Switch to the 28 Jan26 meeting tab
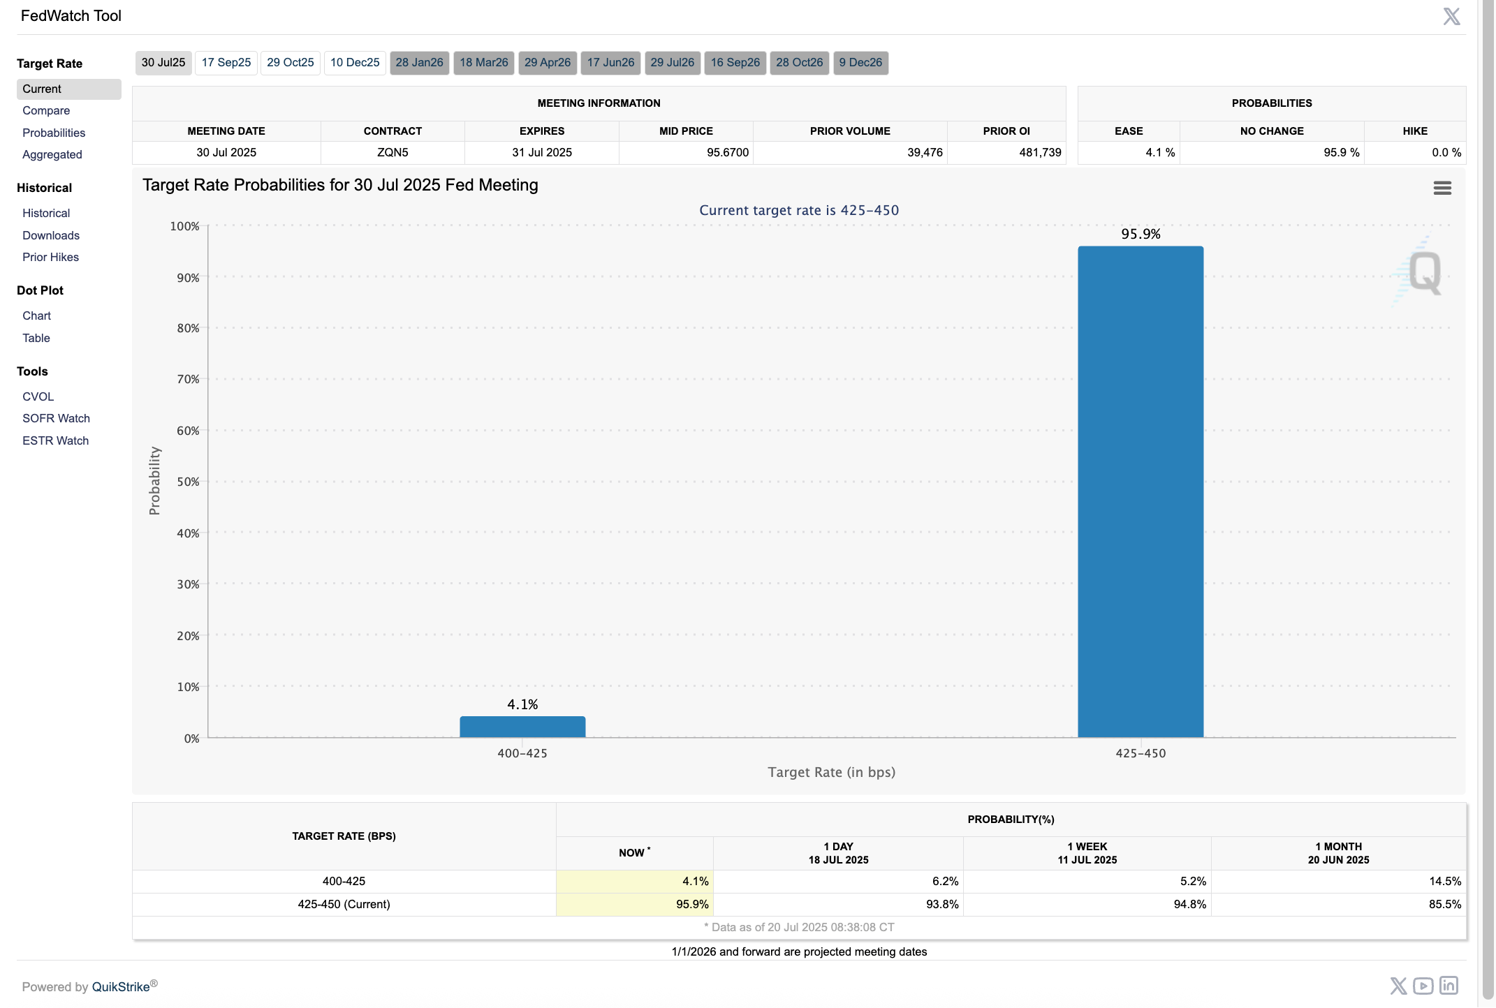 (x=419, y=63)
